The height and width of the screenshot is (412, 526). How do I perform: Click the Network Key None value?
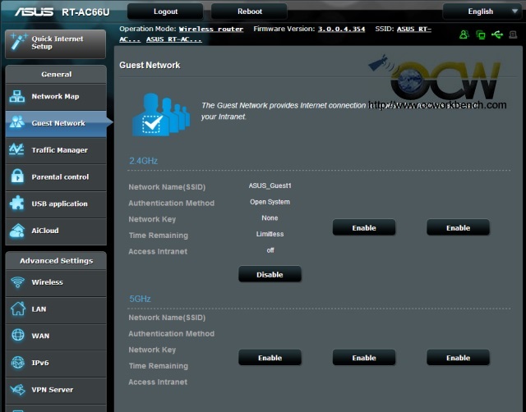point(270,218)
